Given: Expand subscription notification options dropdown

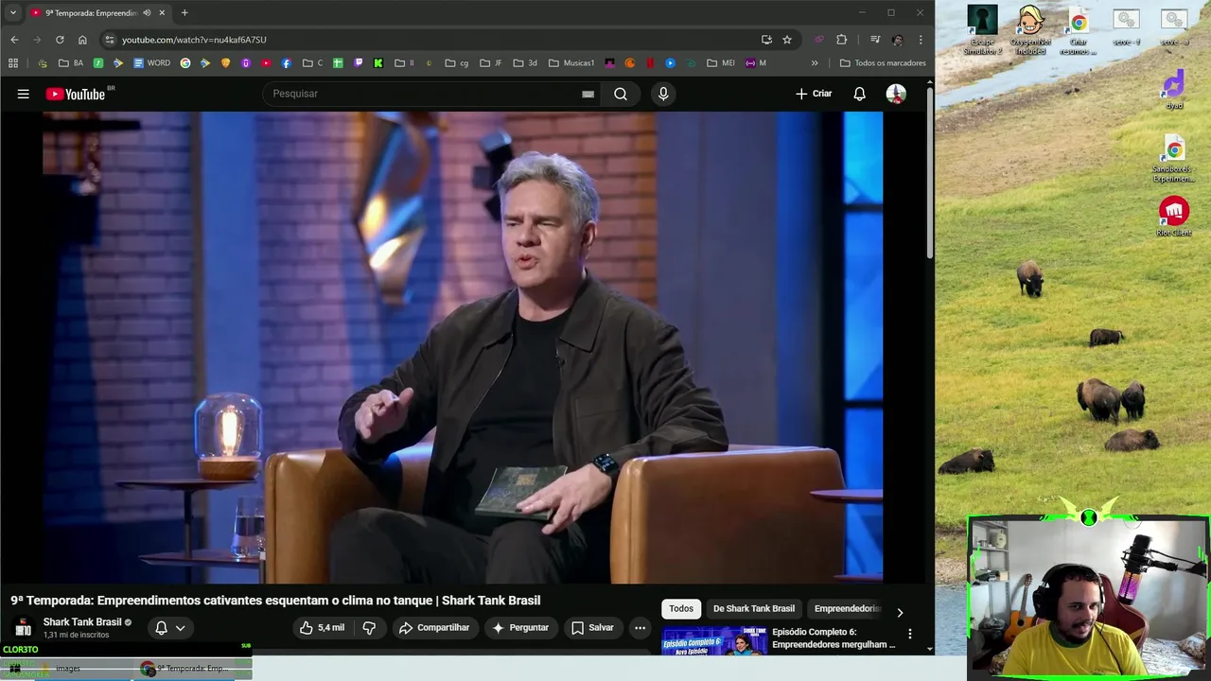Looking at the screenshot, I should click(x=180, y=628).
